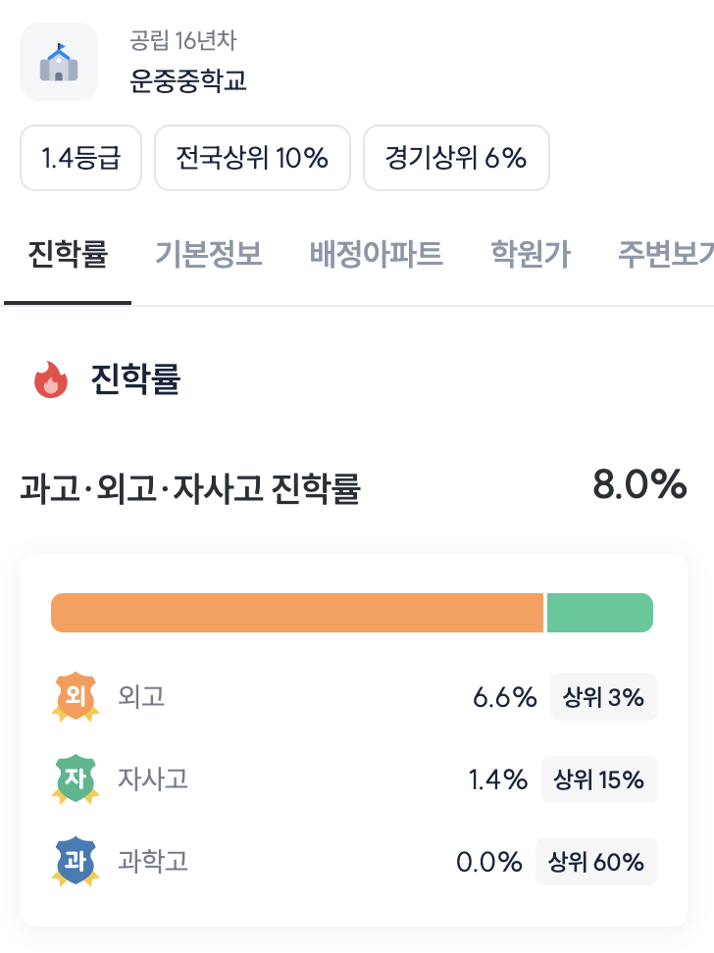This screenshot has height=953, width=714.
Task: Go to the 학원가 tab
Action: point(531,255)
